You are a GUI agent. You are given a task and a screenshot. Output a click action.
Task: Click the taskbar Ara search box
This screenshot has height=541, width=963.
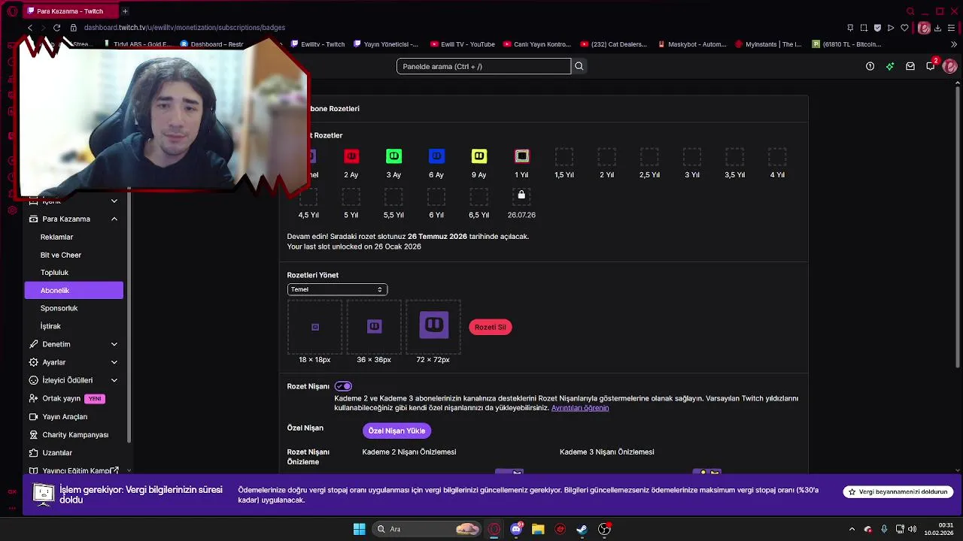[x=427, y=529]
